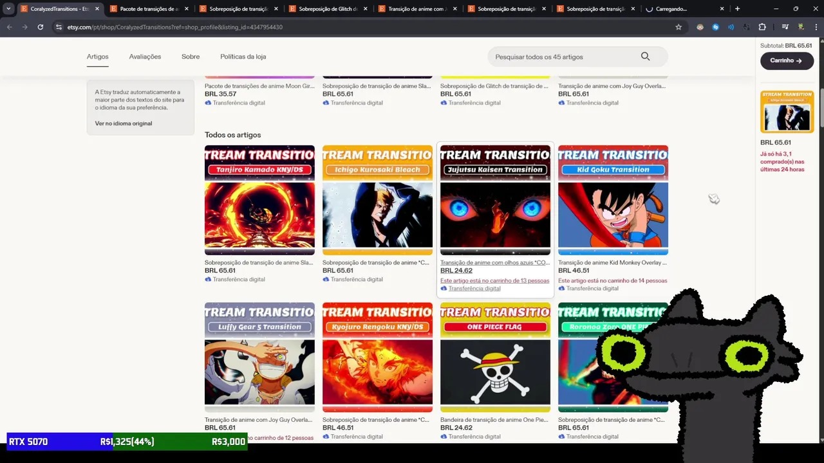The image size is (824, 463).
Task: Click the RTX 5070 goal progress bar
Action: pyautogui.click(x=127, y=442)
